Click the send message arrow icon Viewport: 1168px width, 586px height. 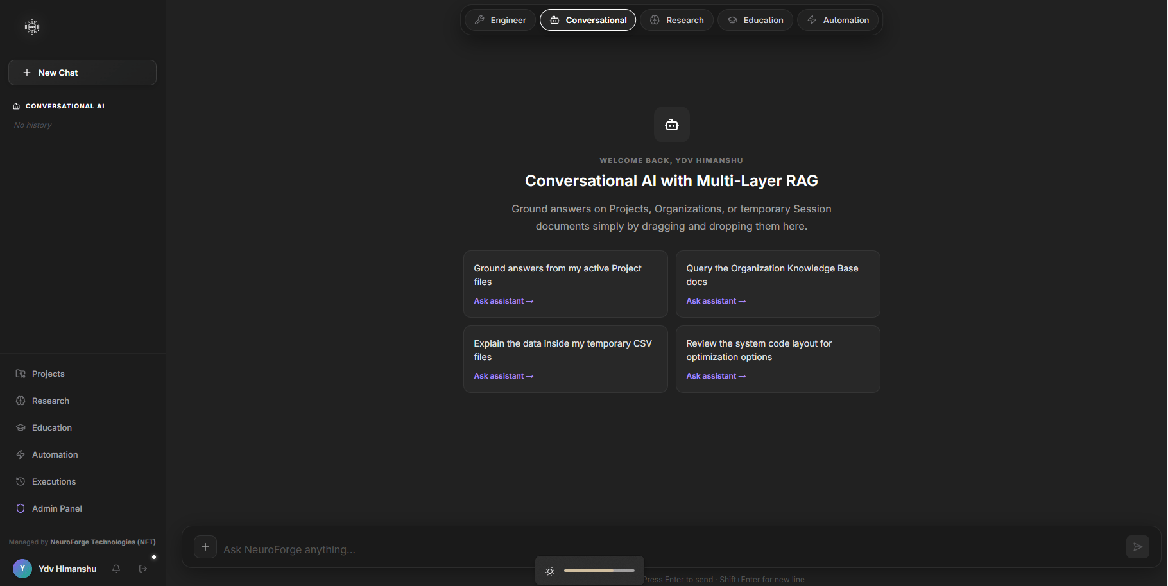coord(1138,547)
